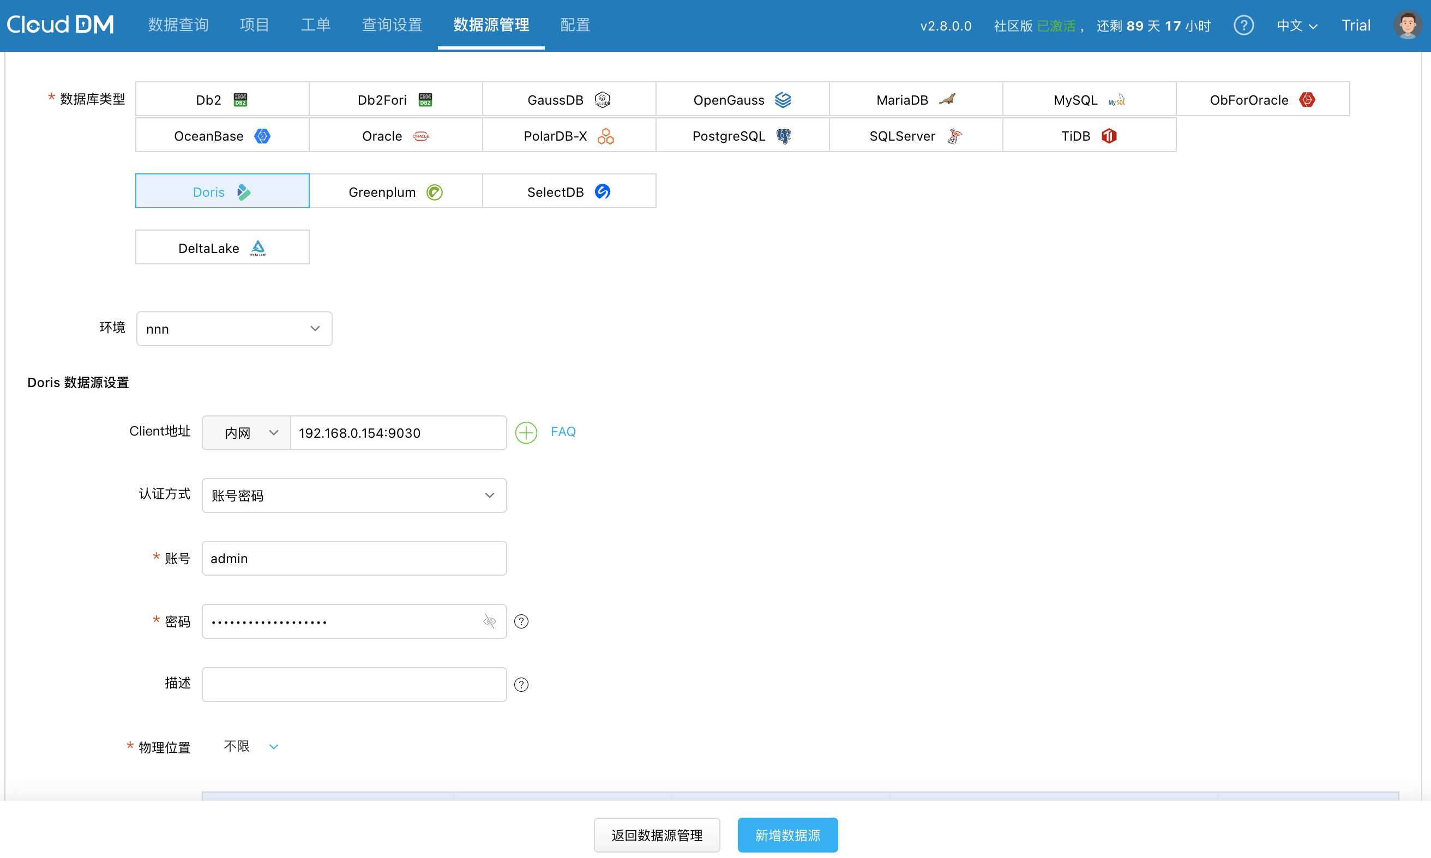Open the FAQ link
Image resolution: width=1431 pixels, height=858 pixels.
coord(563,432)
